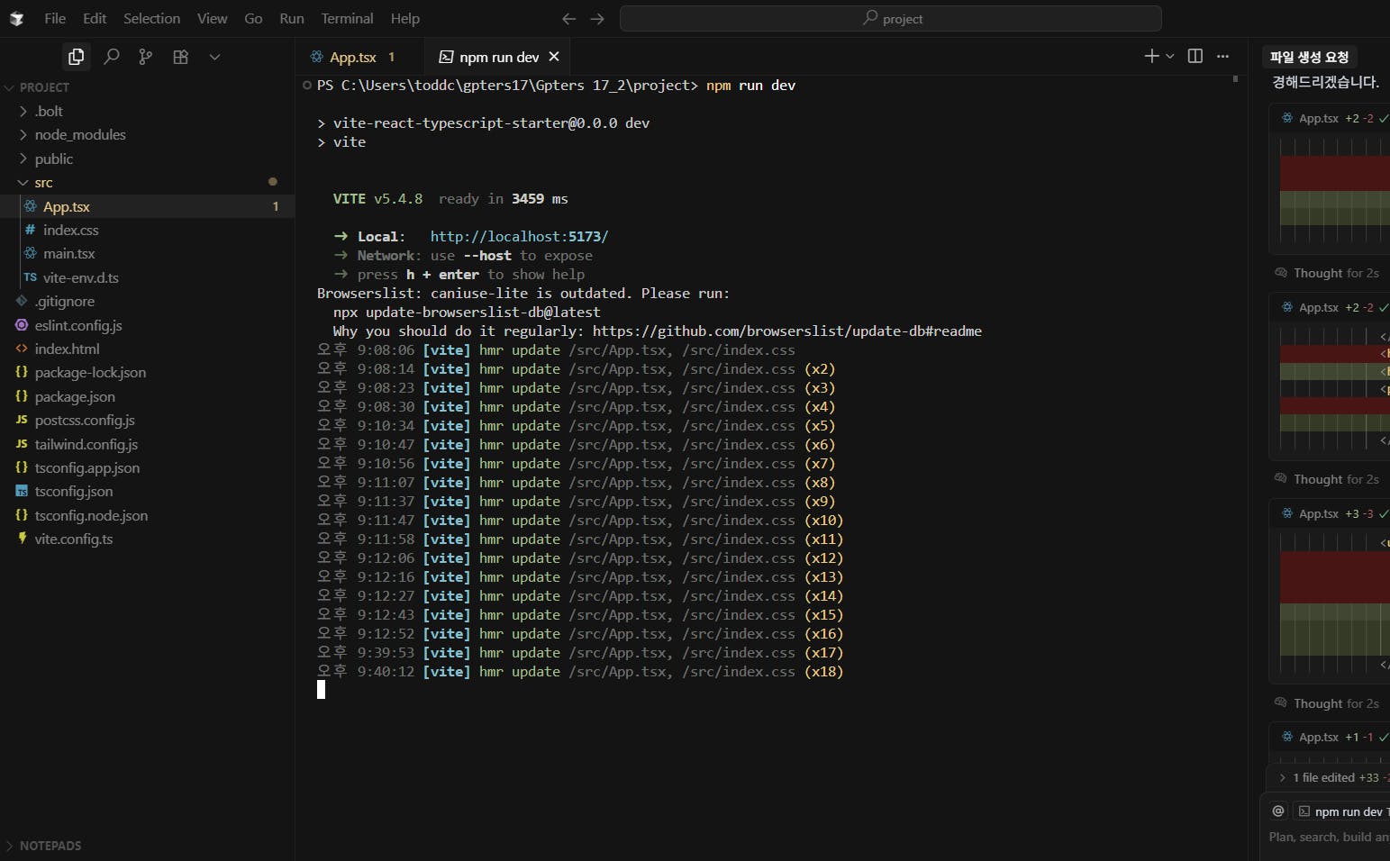The image size is (1390, 861).
Task: Open the View menu
Action: coord(212,18)
